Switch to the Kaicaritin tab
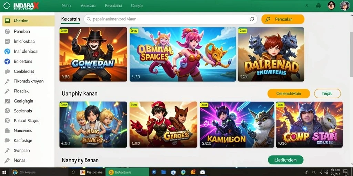353x176 pixels. pyautogui.click(x=70, y=19)
